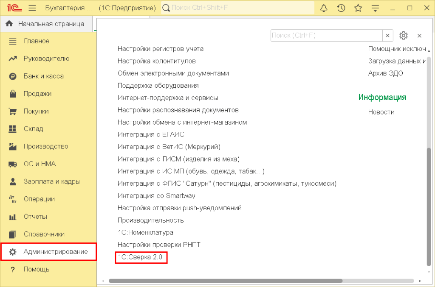The height and width of the screenshot is (287, 435).
Task: Click the 1C application logo
Action: [14, 8]
